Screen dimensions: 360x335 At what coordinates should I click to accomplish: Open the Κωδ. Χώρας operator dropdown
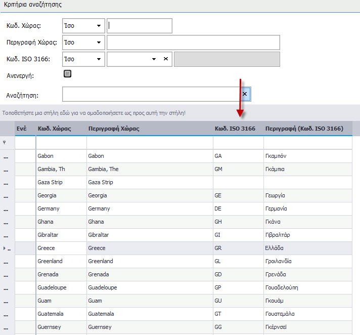click(98, 25)
